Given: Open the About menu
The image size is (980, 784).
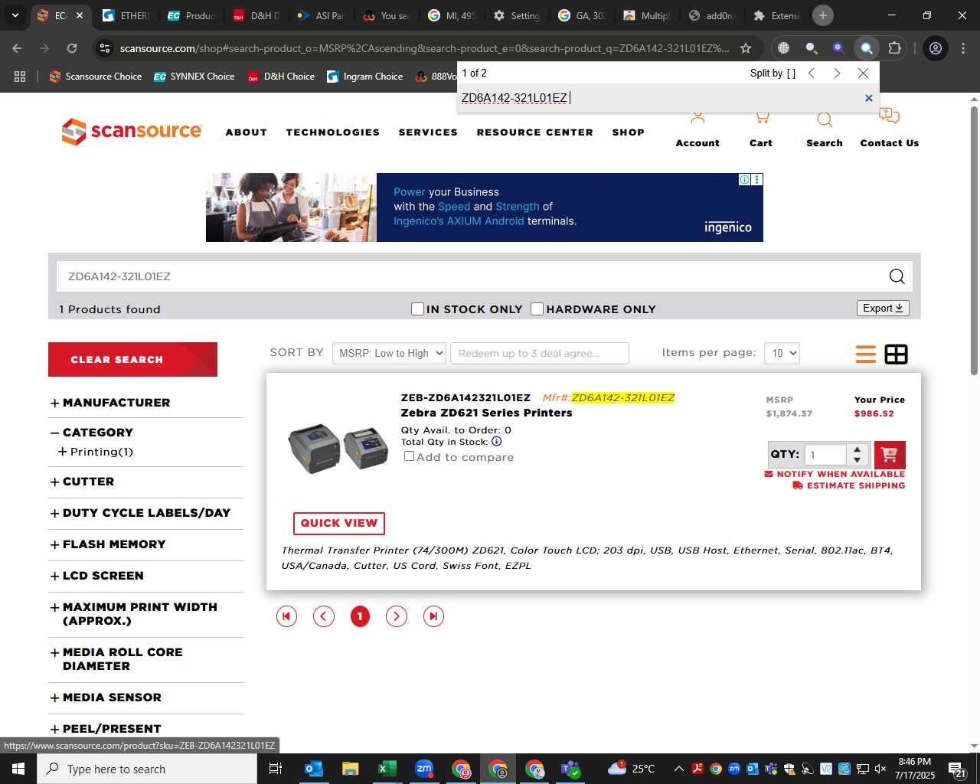Looking at the screenshot, I should pos(247,132).
